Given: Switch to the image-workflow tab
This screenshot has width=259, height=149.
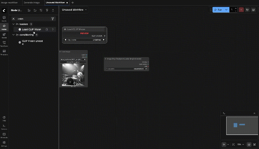Looking at the screenshot, I should click(10, 2).
